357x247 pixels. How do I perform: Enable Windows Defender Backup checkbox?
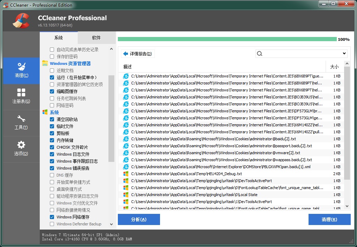[x=52, y=224]
